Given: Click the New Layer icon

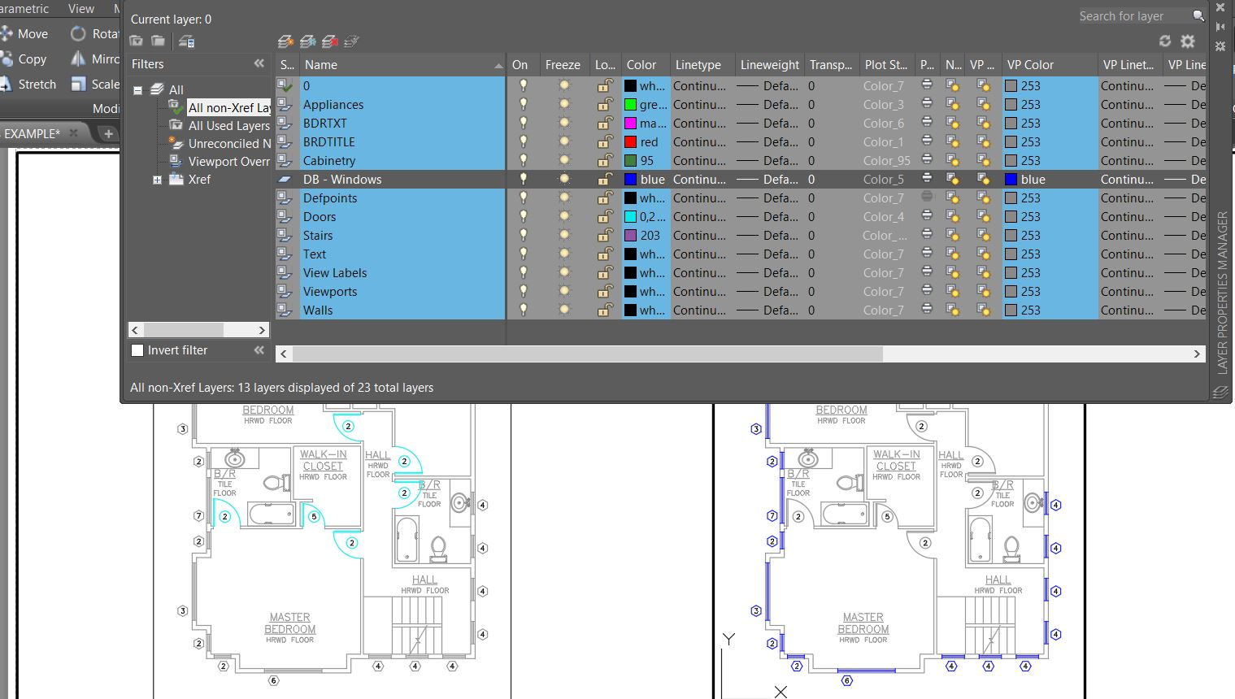Looking at the screenshot, I should tap(285, 41).
